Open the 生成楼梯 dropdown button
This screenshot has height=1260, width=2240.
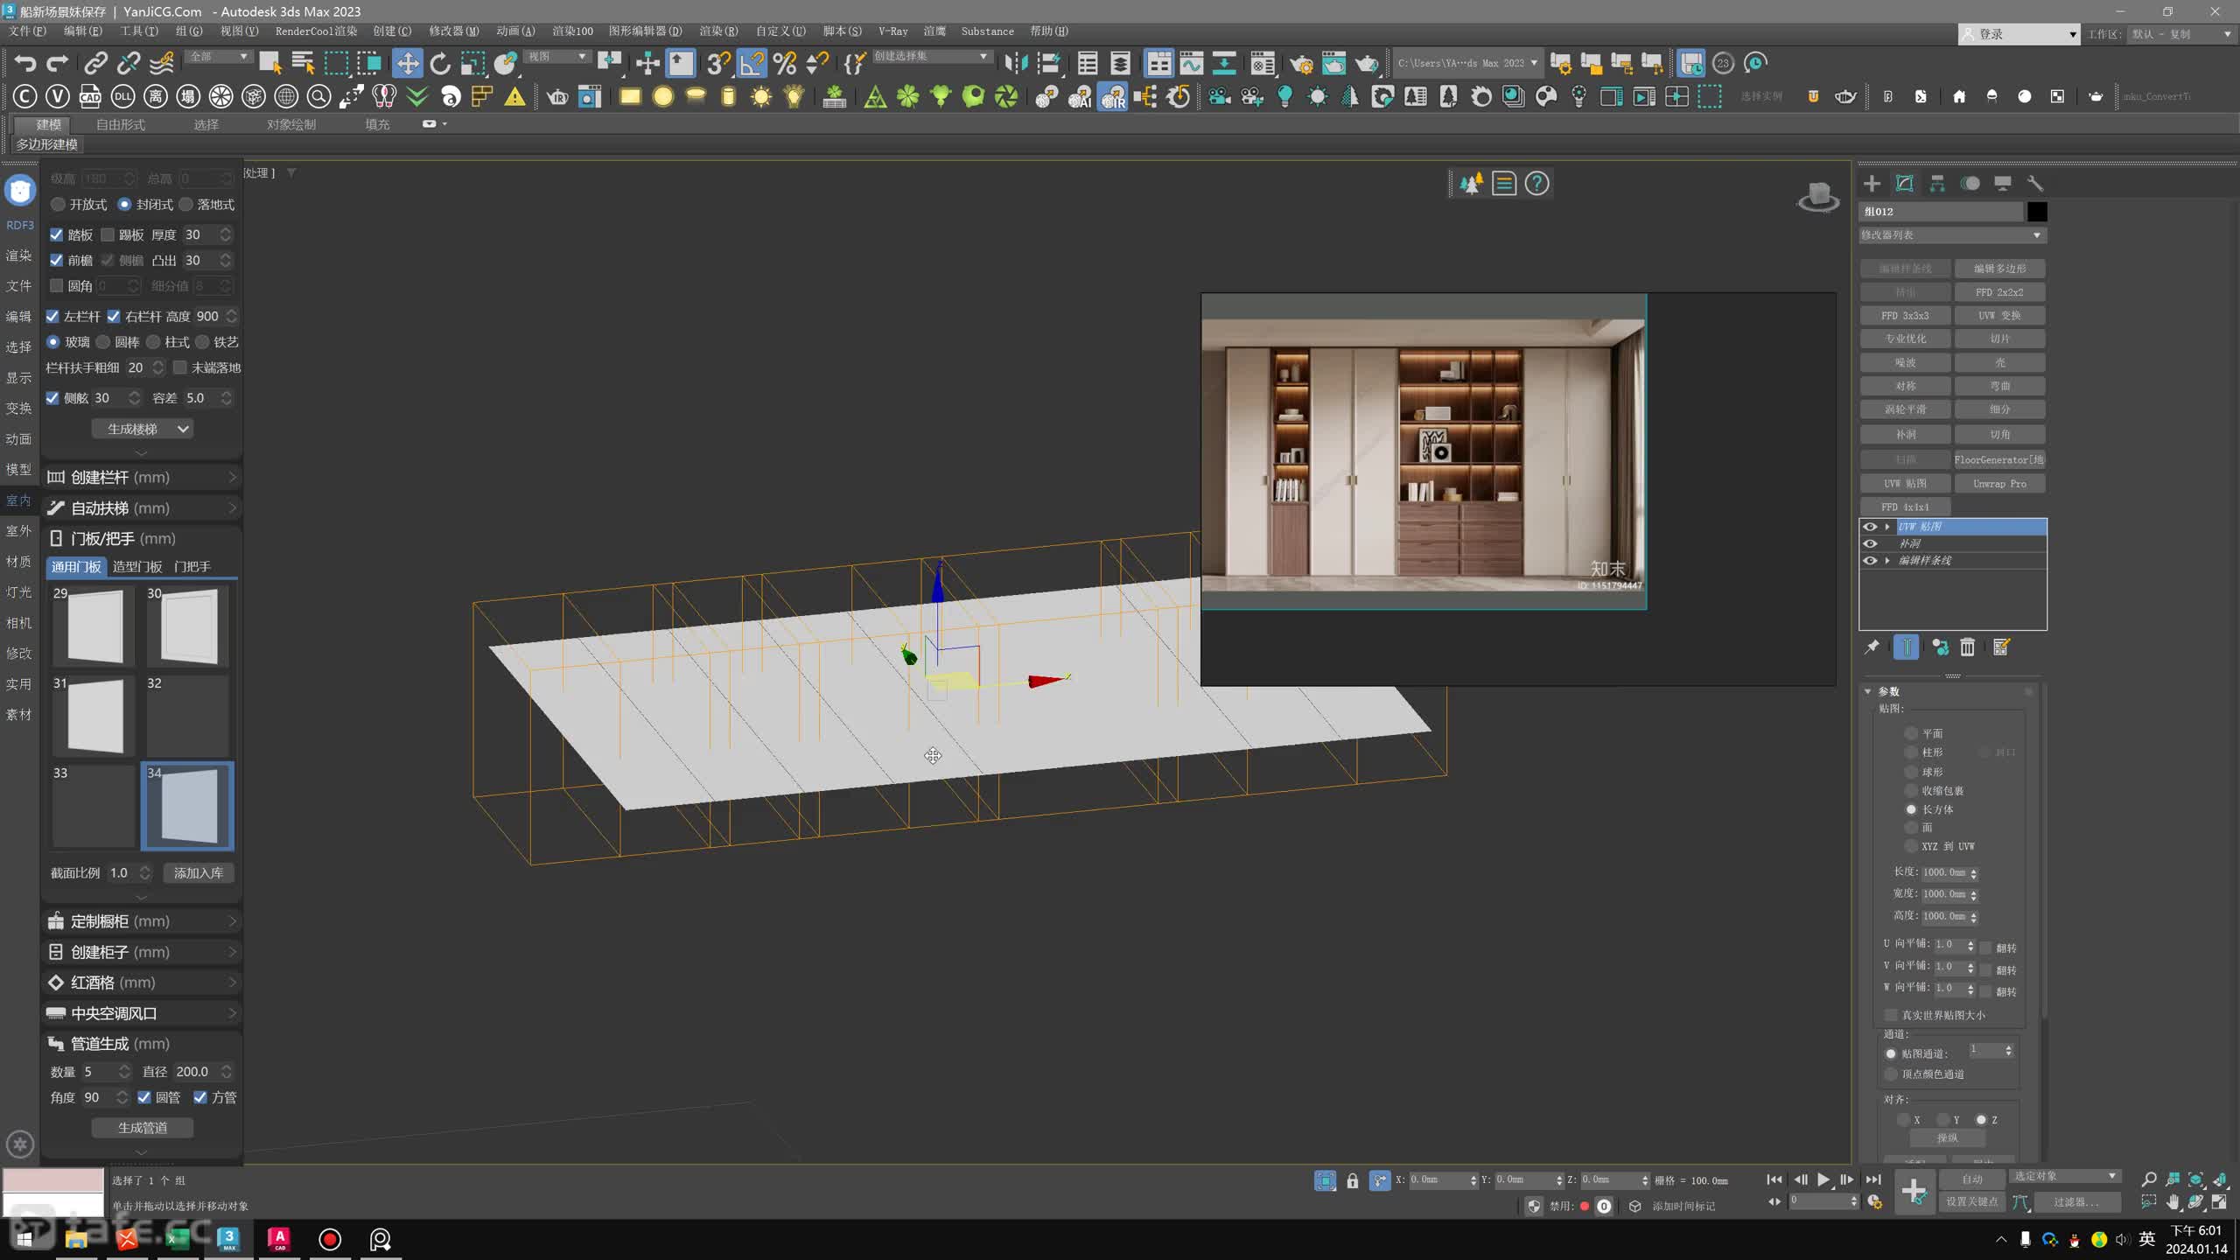click(142, 429)
